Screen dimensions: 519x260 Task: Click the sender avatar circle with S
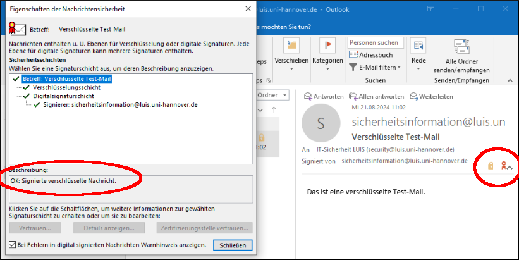point(321,123)
